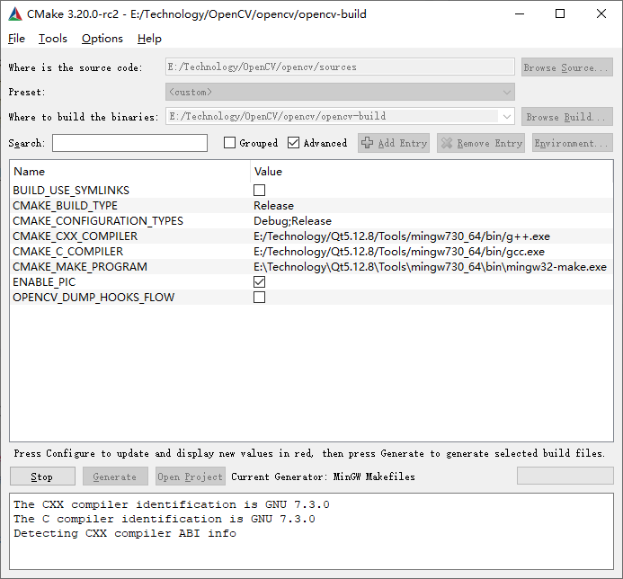Viewport: 623px width, 579px height.
Task: Toggle the Grouped checkbox
Action: click(229, 143)
